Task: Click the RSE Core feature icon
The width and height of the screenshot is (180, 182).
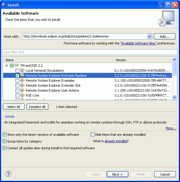Action: tap(22, 95)
